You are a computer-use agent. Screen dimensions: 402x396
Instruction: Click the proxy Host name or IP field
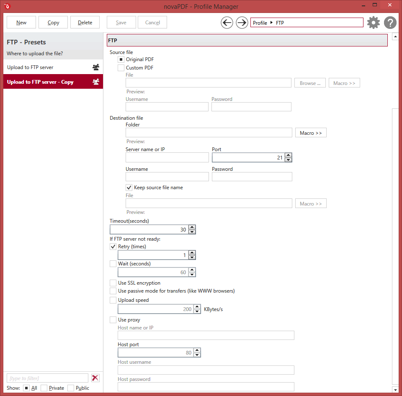(206, 335)
